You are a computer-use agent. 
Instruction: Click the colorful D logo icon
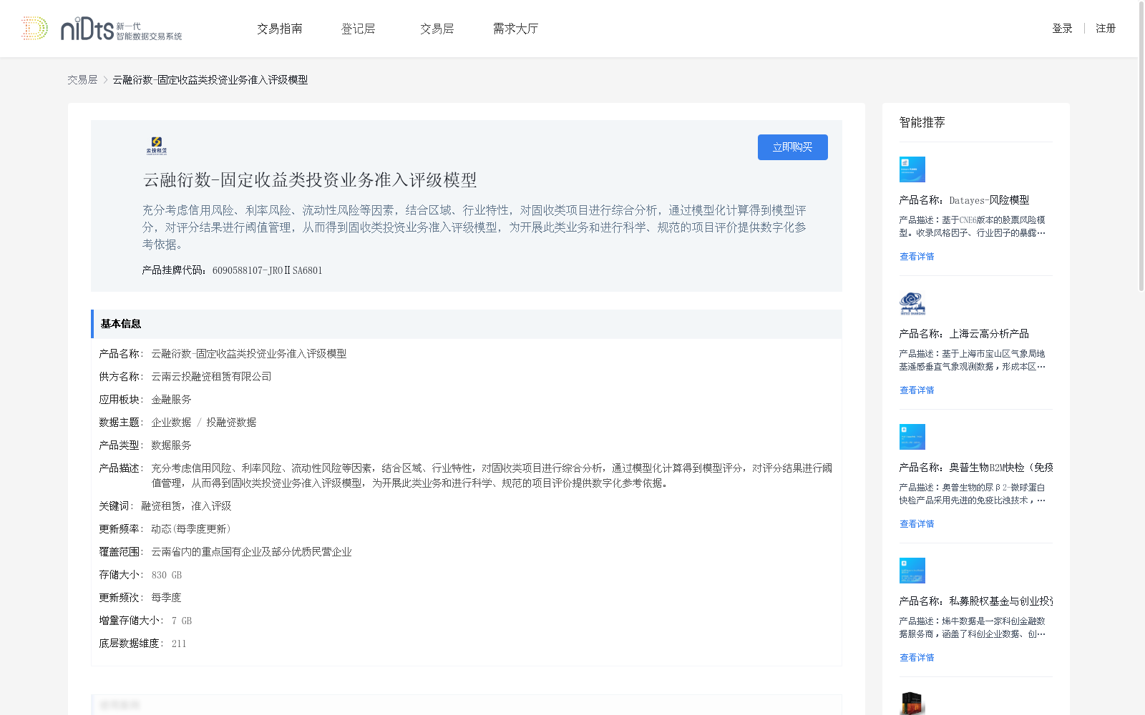pos(34,29)
